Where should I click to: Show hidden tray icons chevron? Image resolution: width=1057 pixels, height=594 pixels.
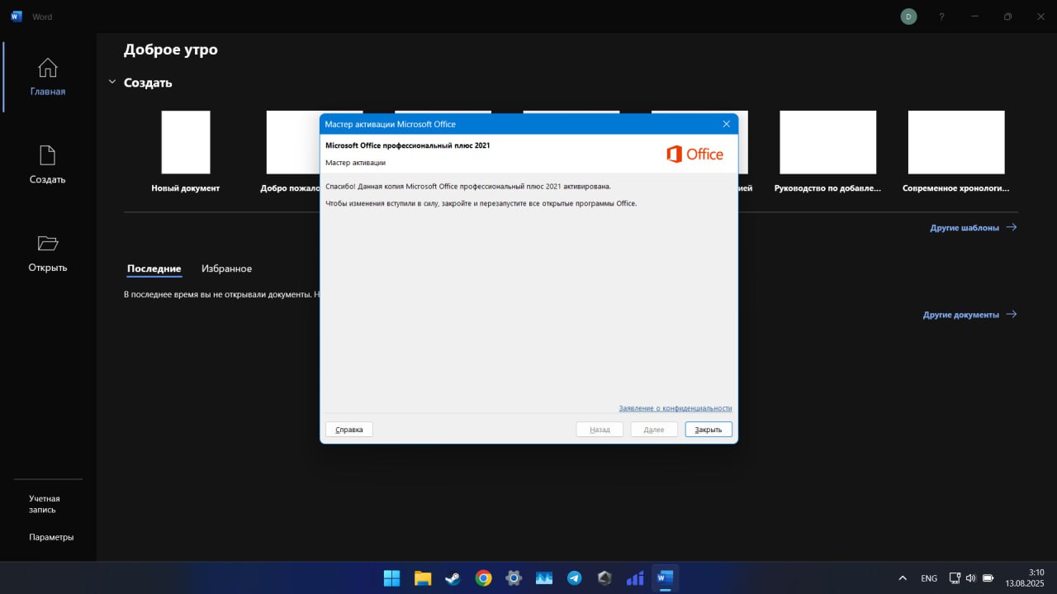pyautogui.click(x=903, y=578)
